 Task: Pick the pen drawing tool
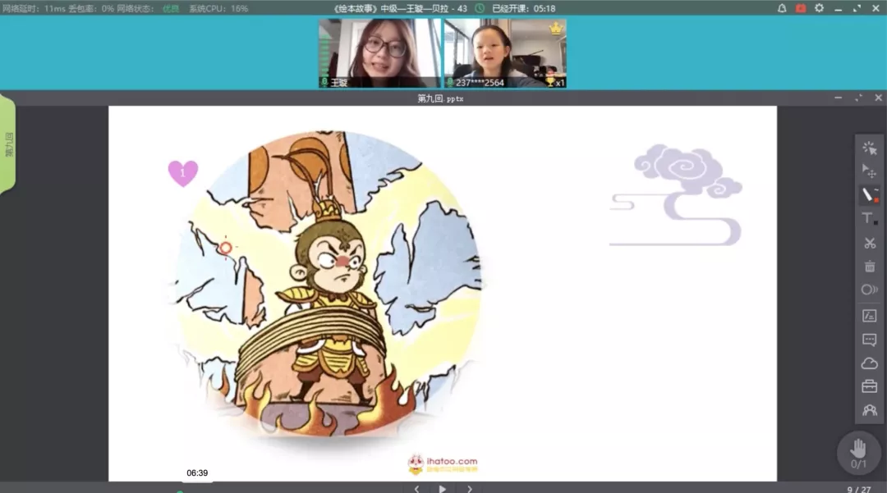(x=869, y=195)
